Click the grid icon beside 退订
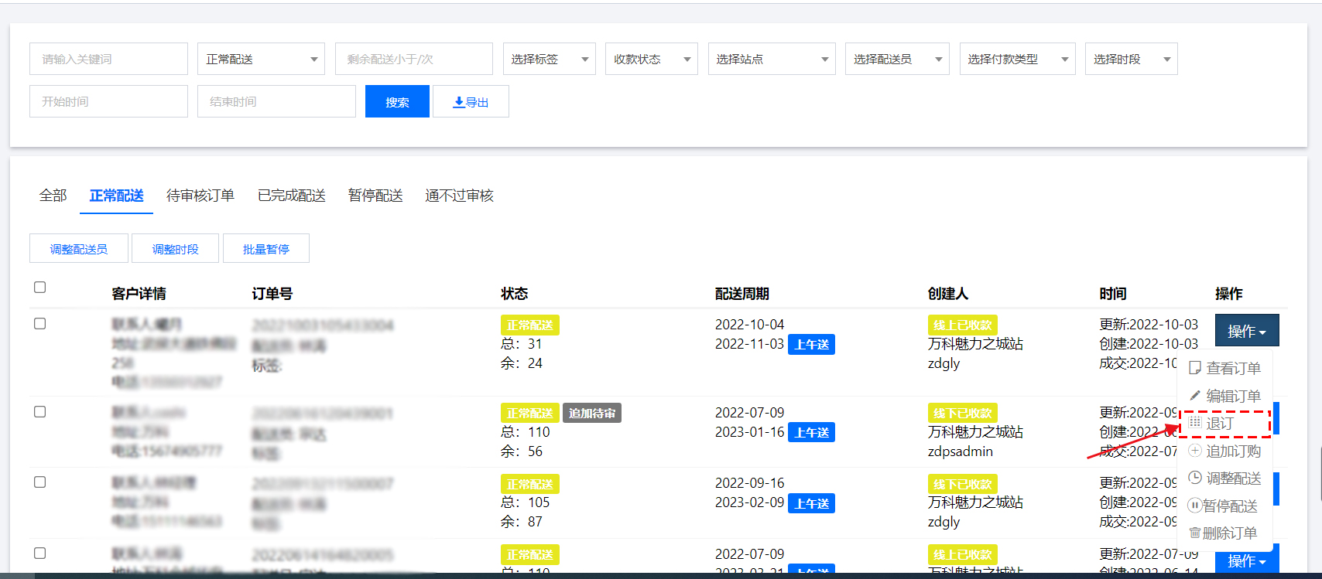1322x579 pixels. 1195,423
